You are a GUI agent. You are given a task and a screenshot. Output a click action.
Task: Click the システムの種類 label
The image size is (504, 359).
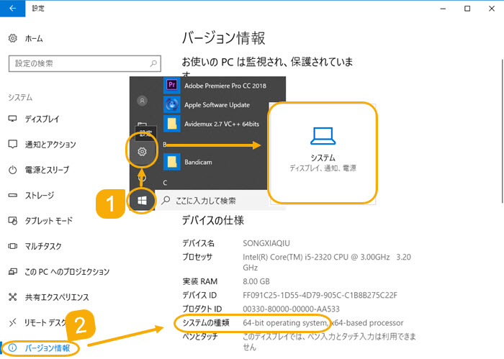(206, 323)
